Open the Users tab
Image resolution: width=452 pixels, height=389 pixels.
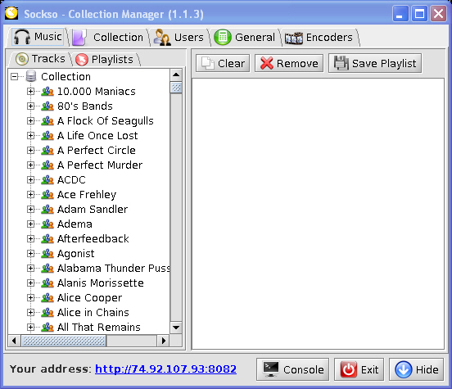pyautogui.click(x=179, y=38)
